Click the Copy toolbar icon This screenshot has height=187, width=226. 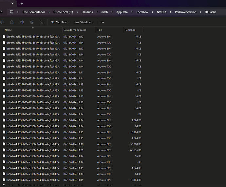[2, 22]
